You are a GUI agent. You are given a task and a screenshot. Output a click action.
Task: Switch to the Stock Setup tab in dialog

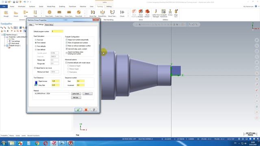49,25
